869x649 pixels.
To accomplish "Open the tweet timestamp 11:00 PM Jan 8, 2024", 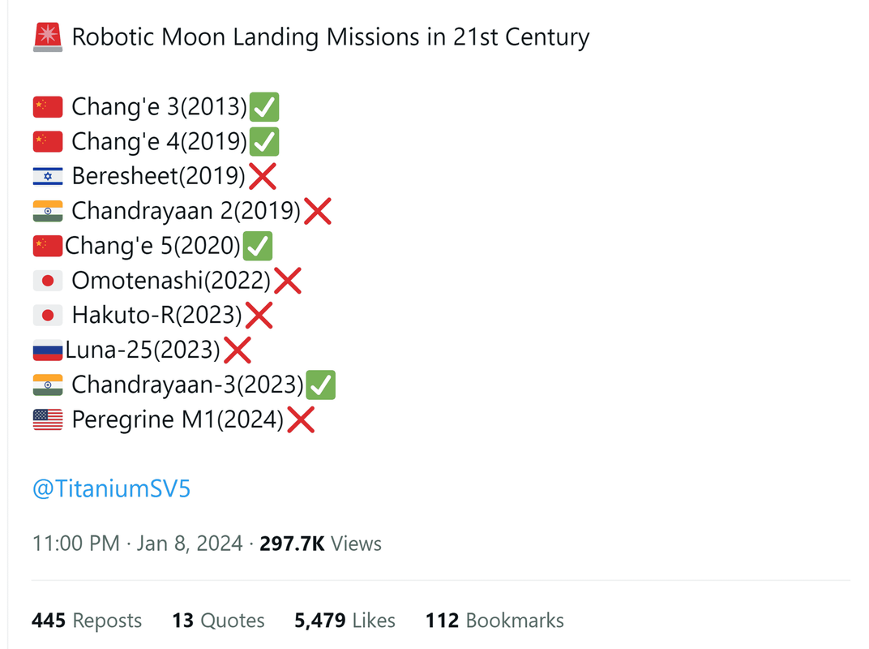I will coord(137,544).
